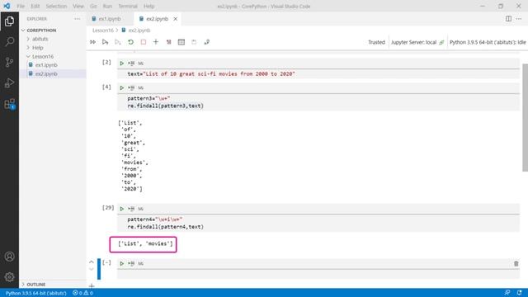Restart the Jupyter kernel
The height and width of the screenshot is (297, 528).
tap(130, 42)
